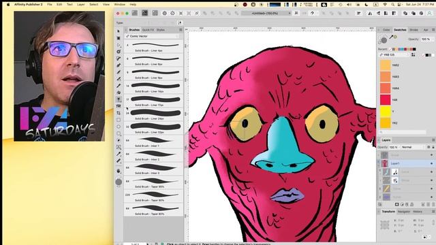Toggle the layer lock icon

(433, 147)
